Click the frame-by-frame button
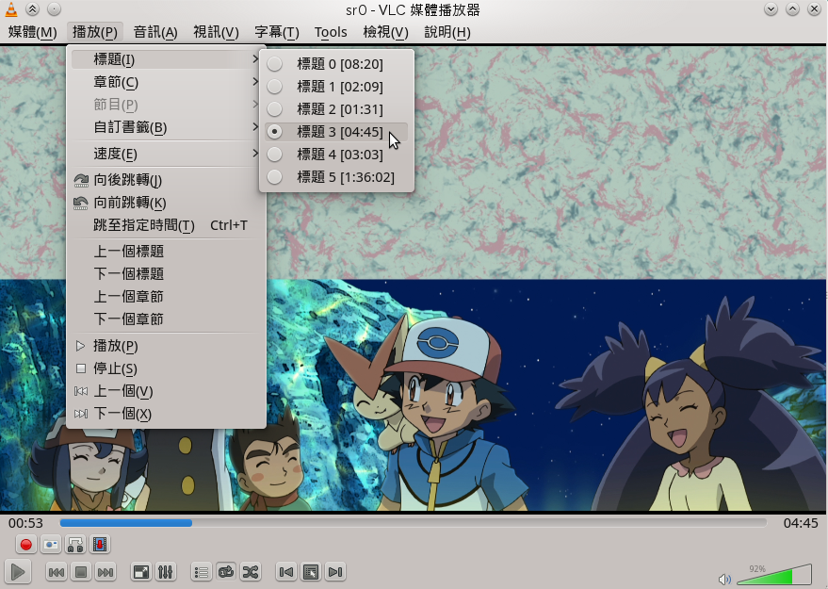The width and height of the screenshot is (828, 589). [100, 544]
